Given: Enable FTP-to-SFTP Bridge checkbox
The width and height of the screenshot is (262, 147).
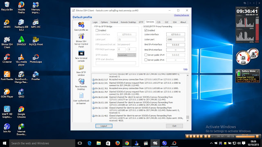Looking at the screenshot, I should point(97,30).
